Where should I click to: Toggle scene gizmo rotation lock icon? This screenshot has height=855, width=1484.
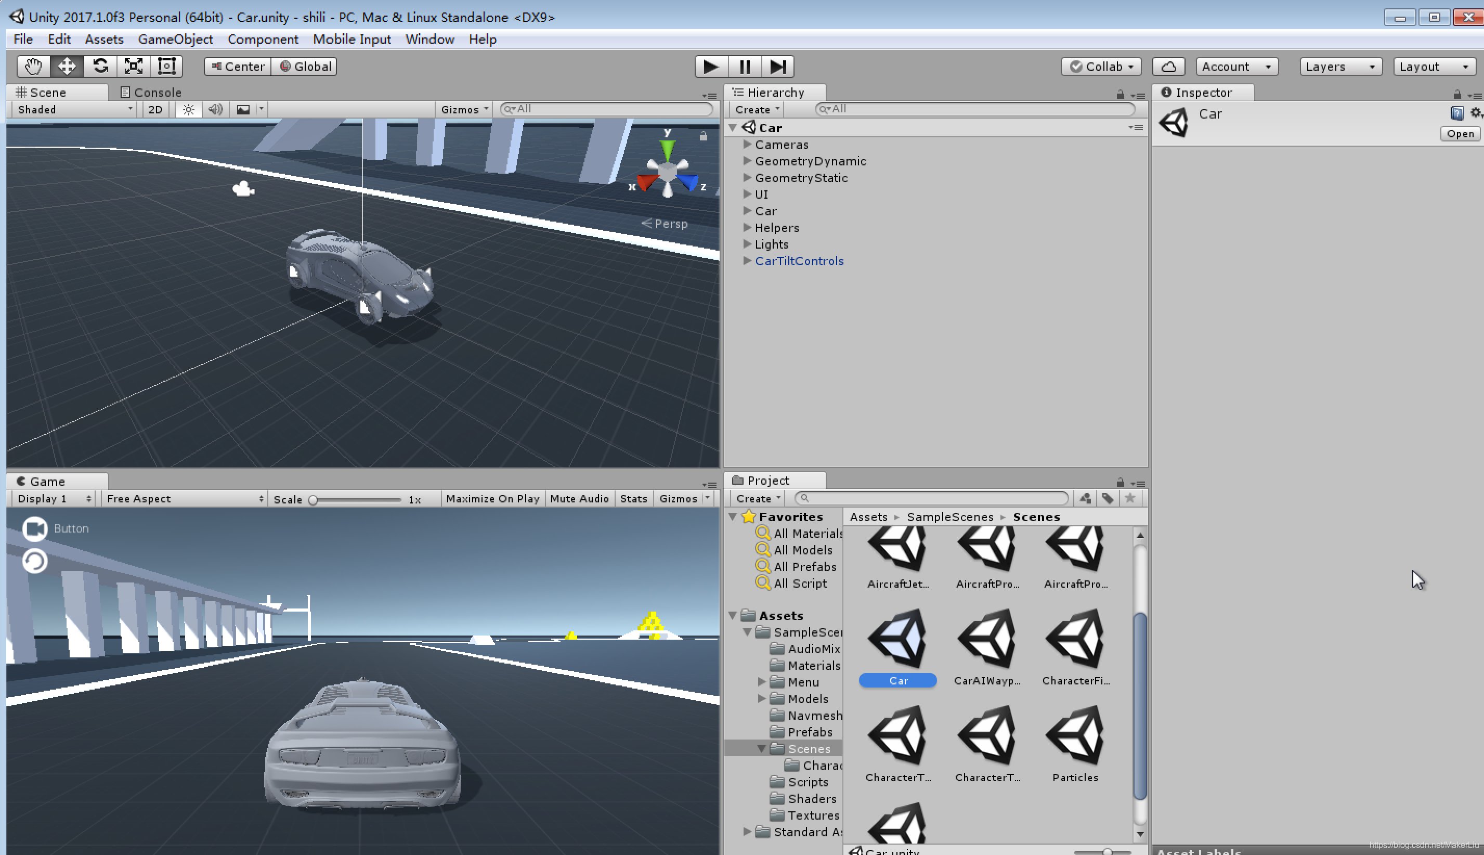[703, 136]
